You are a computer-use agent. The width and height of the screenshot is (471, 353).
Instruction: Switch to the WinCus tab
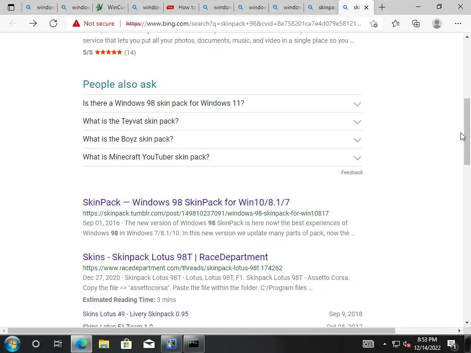tap(110, 7)
